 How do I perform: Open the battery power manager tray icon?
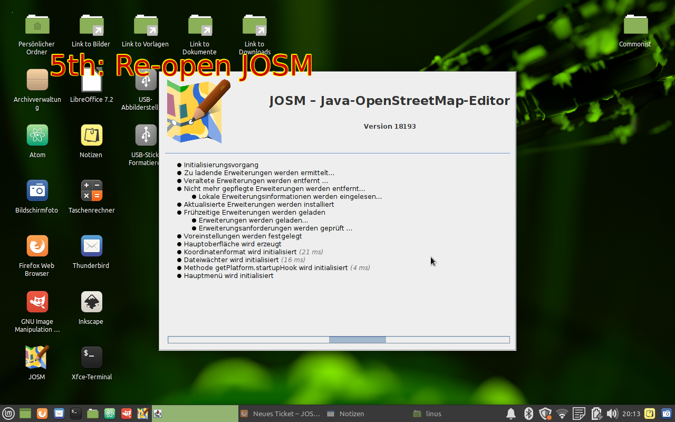596,414
